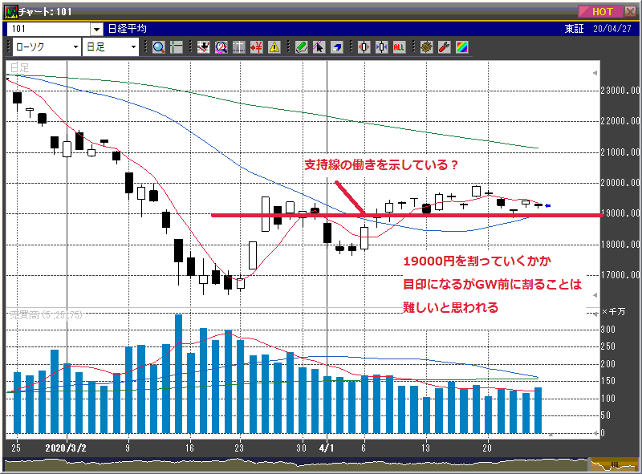642x474 pixels.
Task: Click the 2020/3/2 date axis label
Action: [x=66, y=448]
